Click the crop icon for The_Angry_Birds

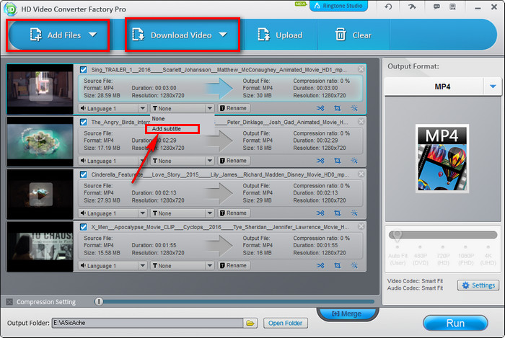(x=337, y=161)
